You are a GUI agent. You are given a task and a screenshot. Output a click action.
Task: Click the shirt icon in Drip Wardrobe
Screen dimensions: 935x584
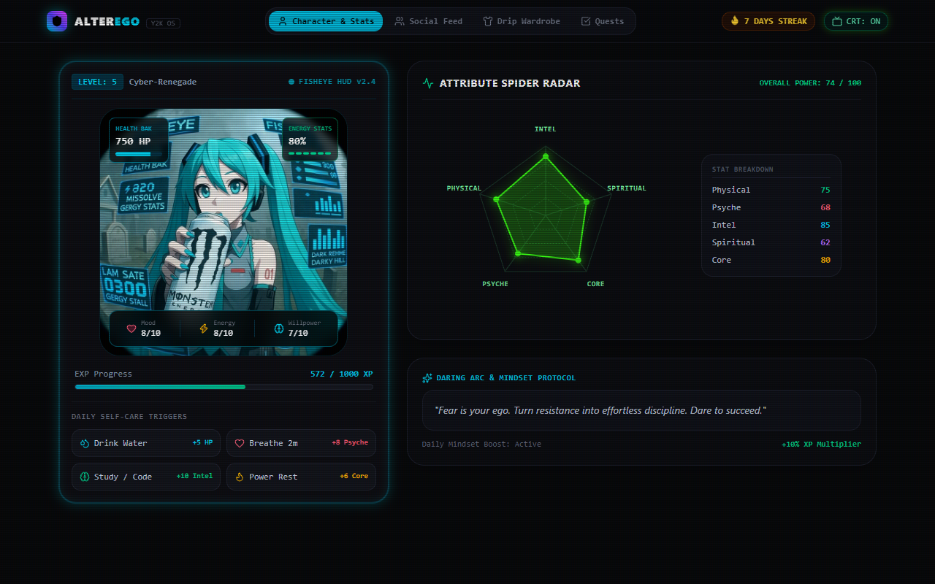(x=488, y=21)
